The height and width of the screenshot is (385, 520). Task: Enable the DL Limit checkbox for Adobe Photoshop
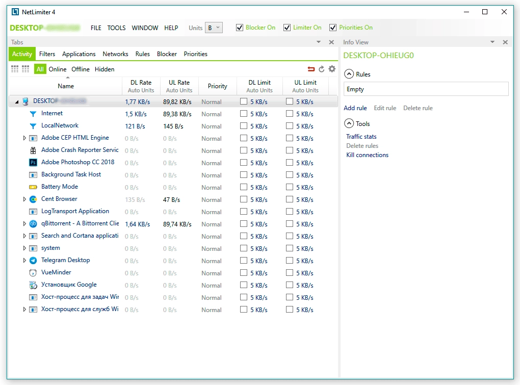[244, 162]
